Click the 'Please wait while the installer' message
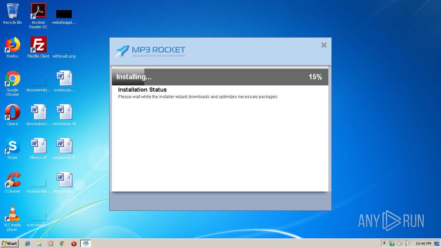Image resolution: width=441 pixels, height=248 pixels. [x=198, y=97]
